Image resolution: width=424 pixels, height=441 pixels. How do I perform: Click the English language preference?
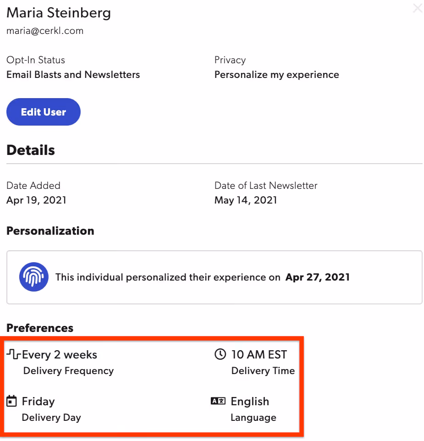click(x=250, y=402)
